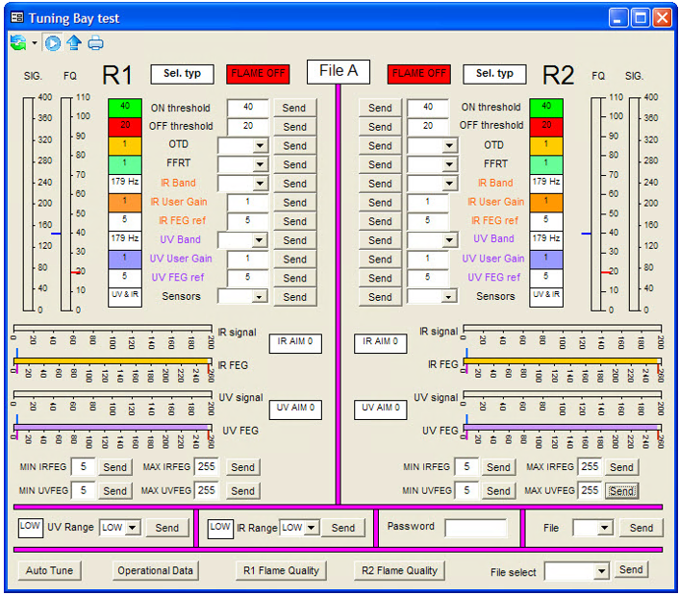Open the UV Range LOW dropdown
Image resolution: width=679 pixels, height=595 pixels.
click(x=133, y=528)
